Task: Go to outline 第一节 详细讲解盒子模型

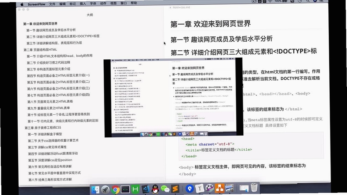Action: tap(45, 134)
